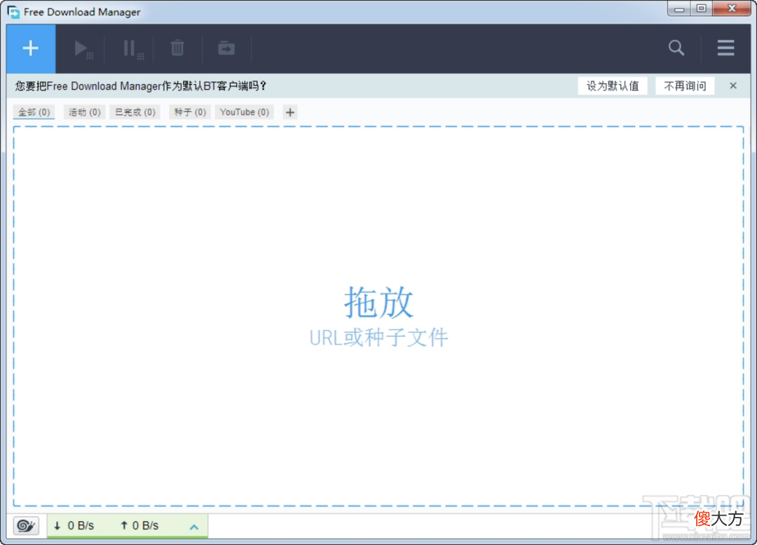The image size is (757, 545).
Task: Click the upload speed 0 B/s indicator
Action: (139, 525)
